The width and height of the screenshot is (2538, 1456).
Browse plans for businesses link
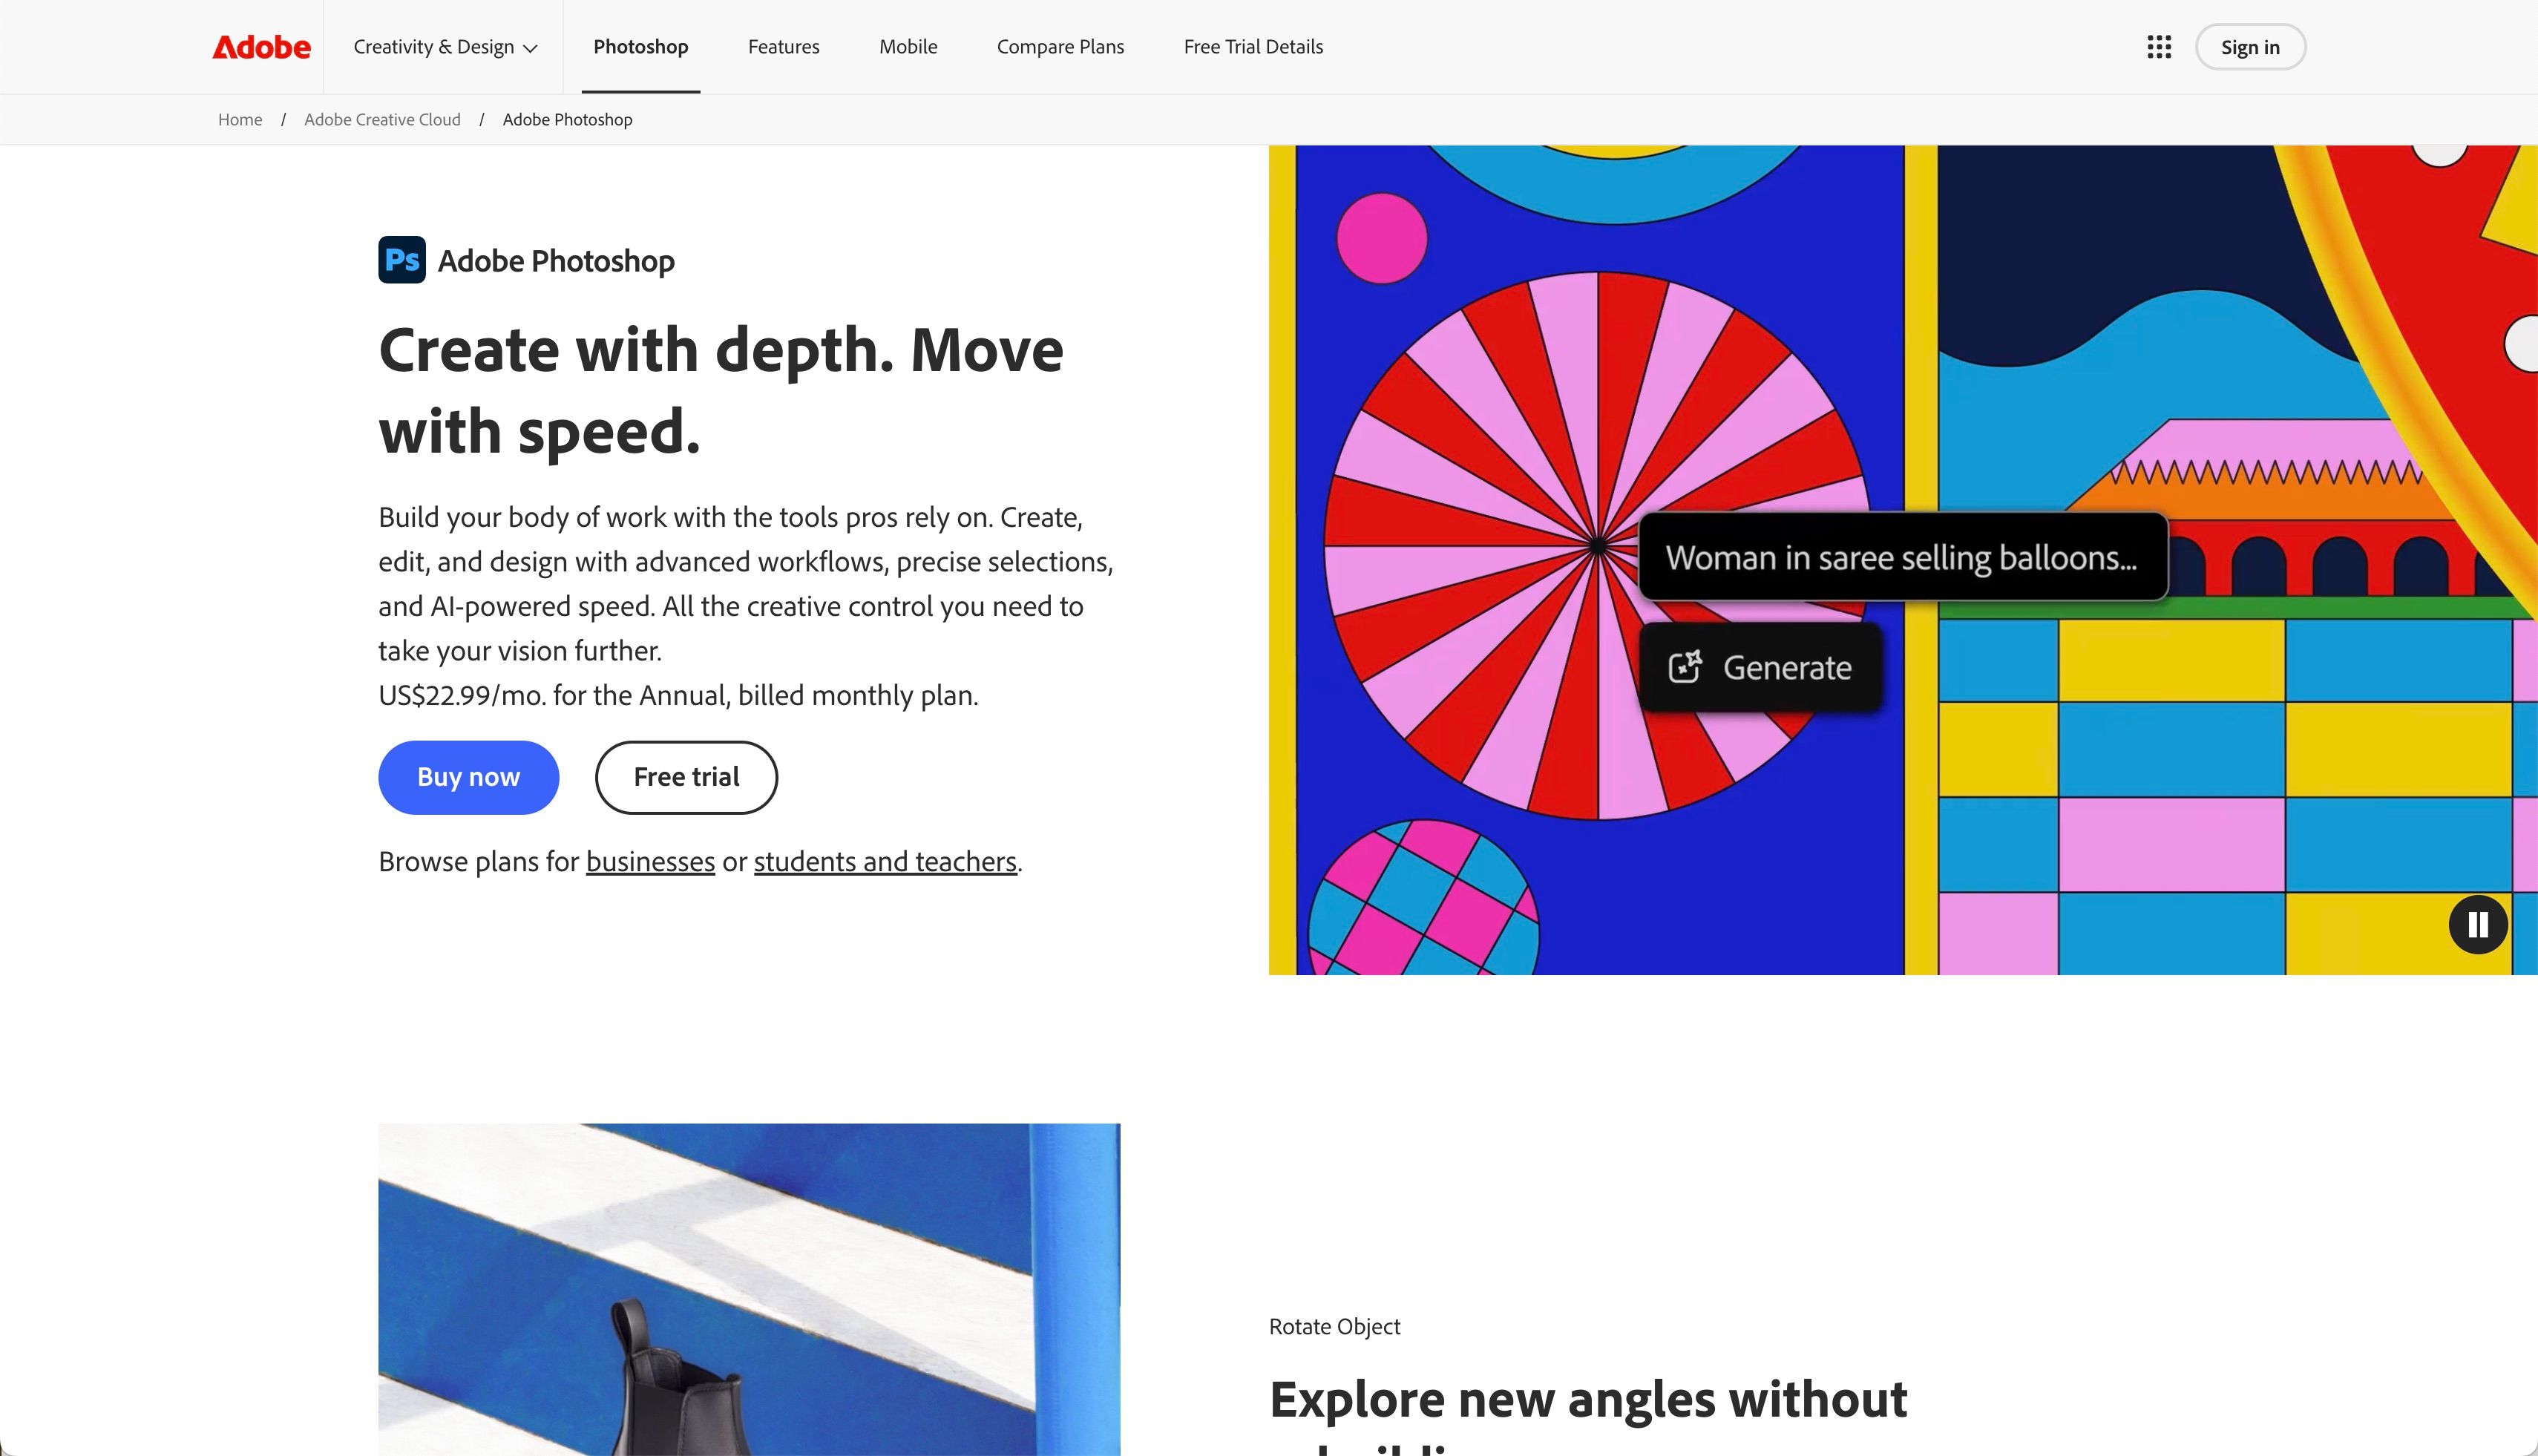point(650,862)
